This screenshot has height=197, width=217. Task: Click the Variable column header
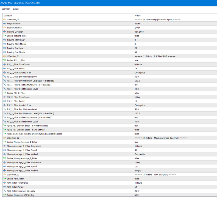[8, 16]
